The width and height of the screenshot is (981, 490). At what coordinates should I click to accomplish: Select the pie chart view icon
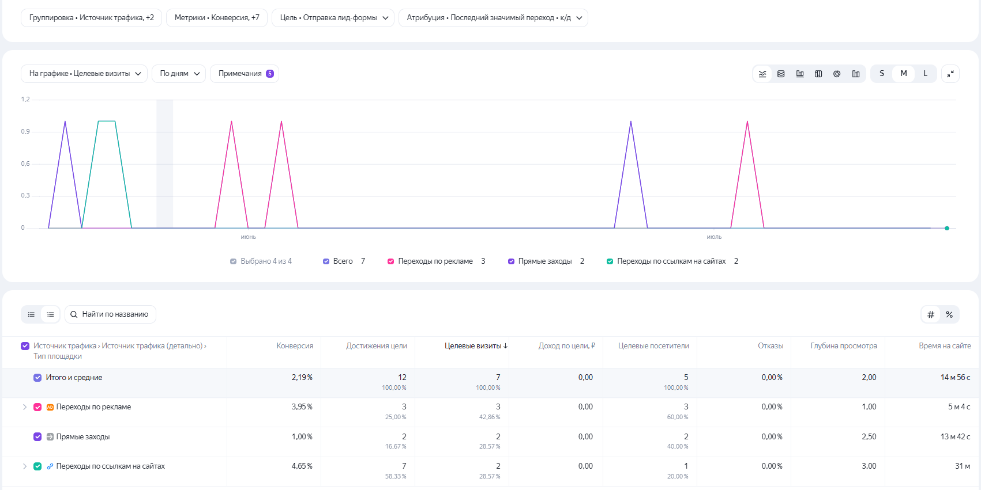tap(837, 74)
